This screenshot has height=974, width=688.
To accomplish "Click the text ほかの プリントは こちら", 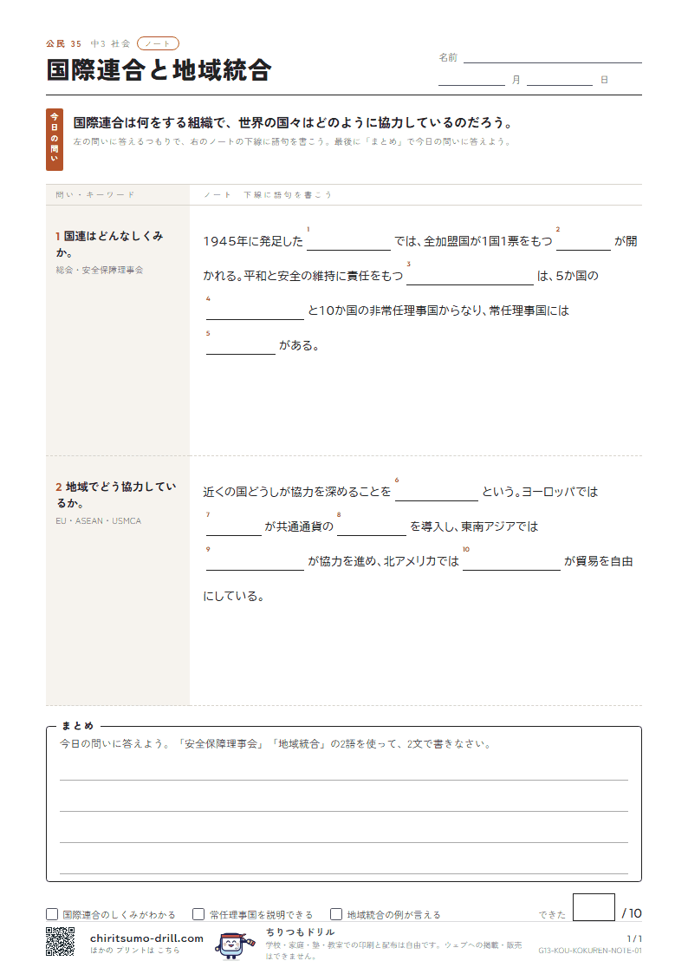I will (134, 951).
